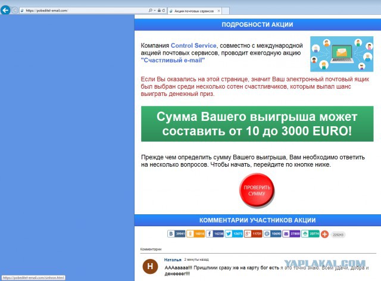Click the total share counter 229243
This screenshot has height=281, width=381.
[x=338, y=235]
